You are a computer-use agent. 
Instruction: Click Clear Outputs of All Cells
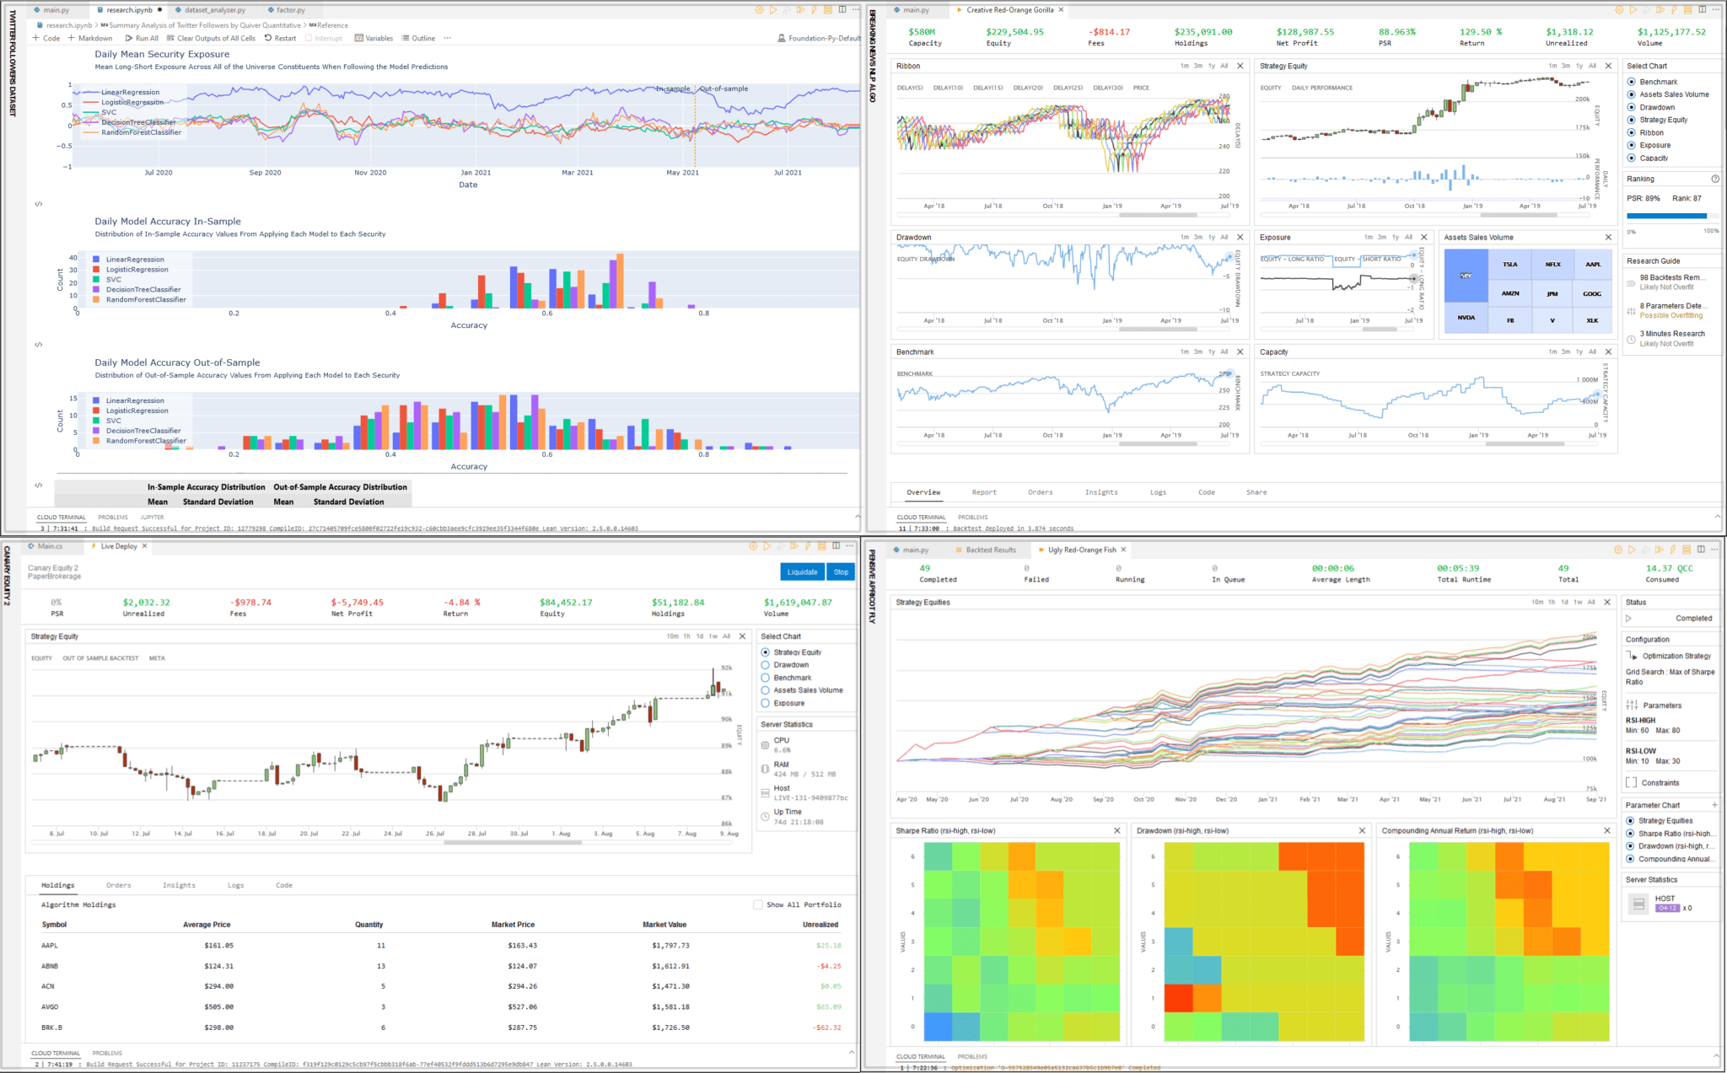(211, 38)
